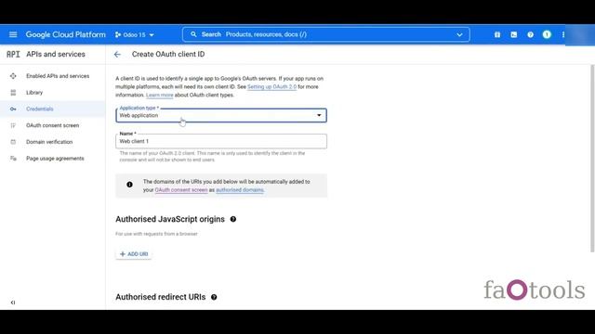Click ADD URI under Authorised JavaScript origins
Screen dimensions: 595x334
(x=134, y=254)
